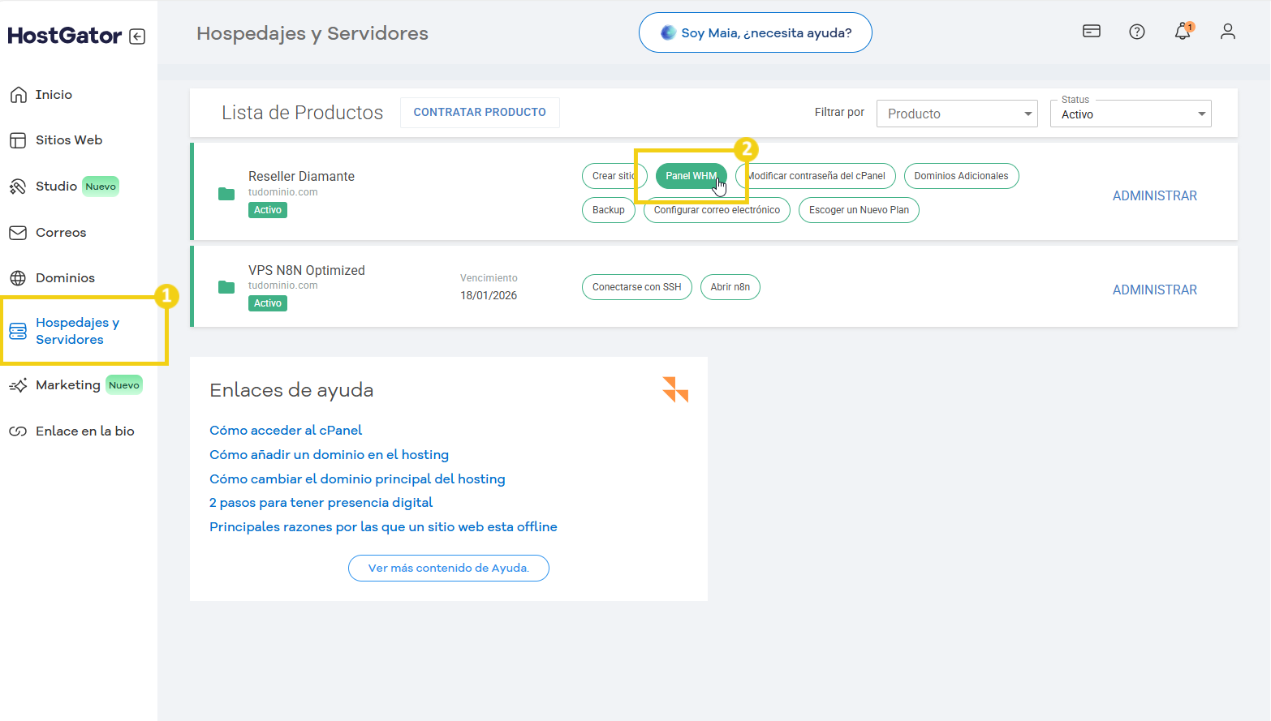Select Hospedajes y Servidores in the sidebar
This screenshot has height=721, width=1271.
(78, 331)
